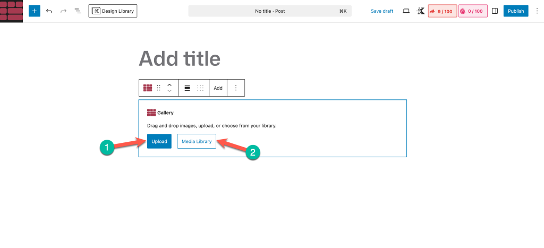Click Save draft link
Image resolution: width=544 pixels, height=248 pixels.
click(x=382, y=11)
